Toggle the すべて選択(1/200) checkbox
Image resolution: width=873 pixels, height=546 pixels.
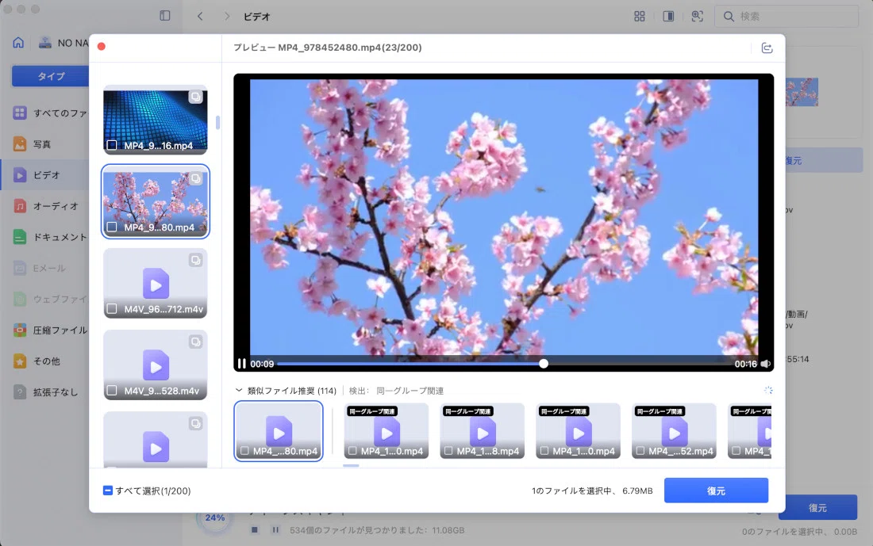click(108, 491)
